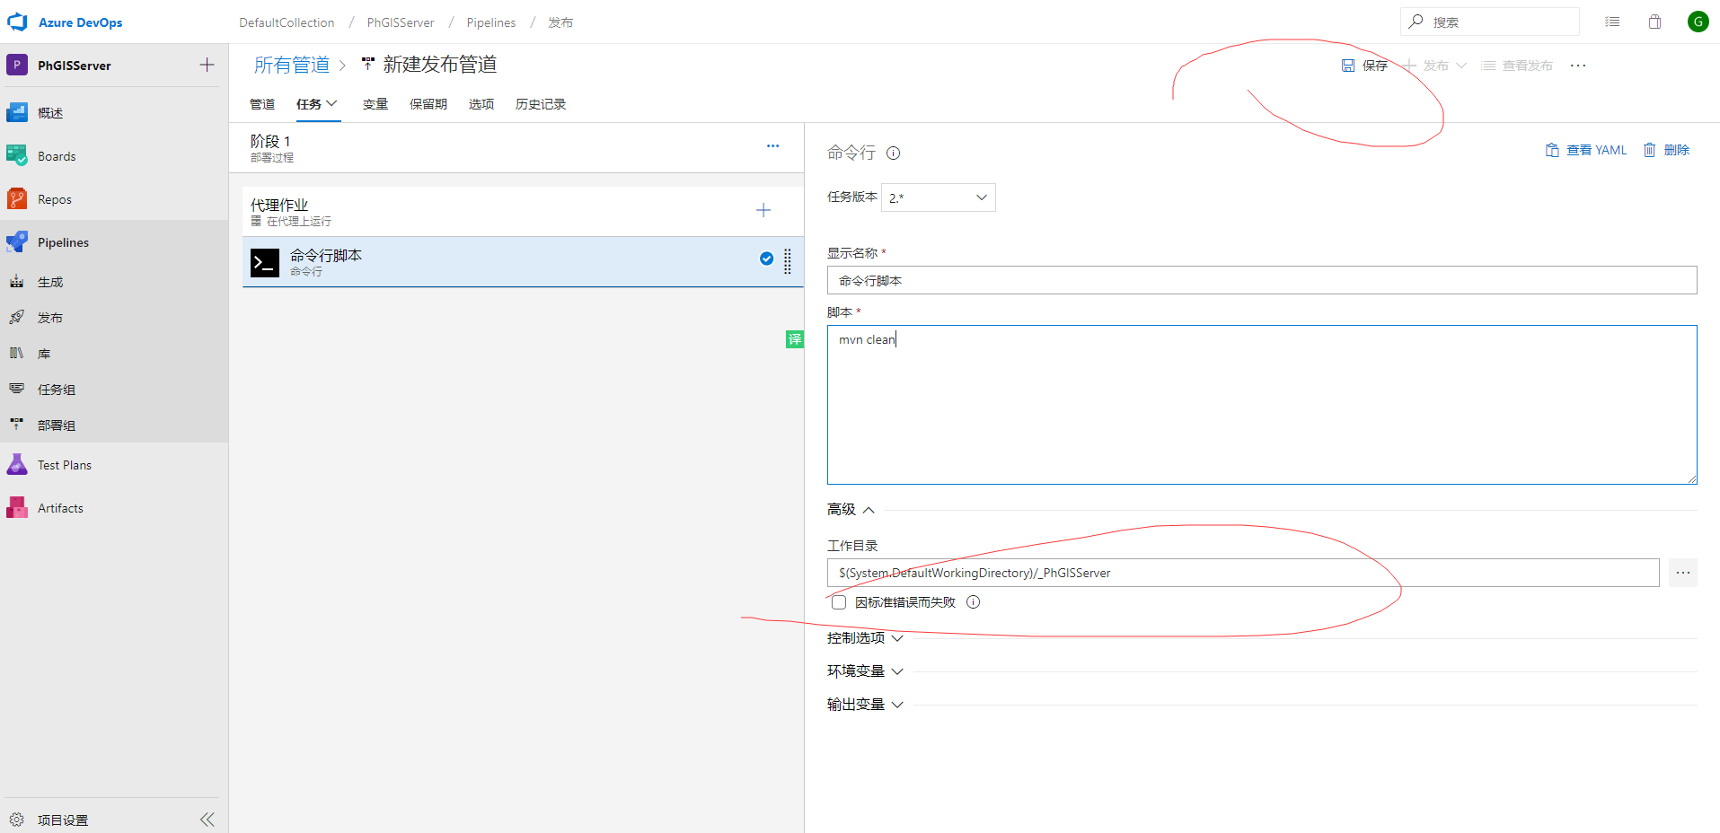Screen dimensions: 1720x833
Task: Open the Repos sidebar icon
Action: coord(17,199)
